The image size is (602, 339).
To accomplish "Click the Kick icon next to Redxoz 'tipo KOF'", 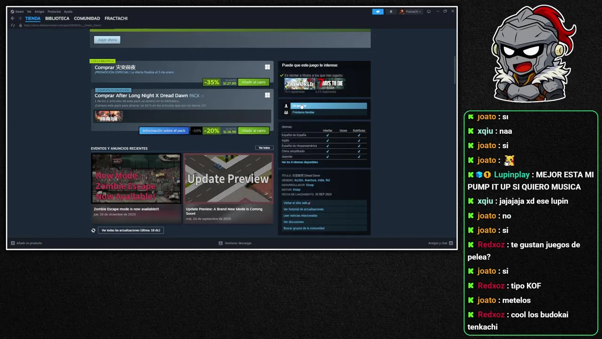I will (471, 286).
